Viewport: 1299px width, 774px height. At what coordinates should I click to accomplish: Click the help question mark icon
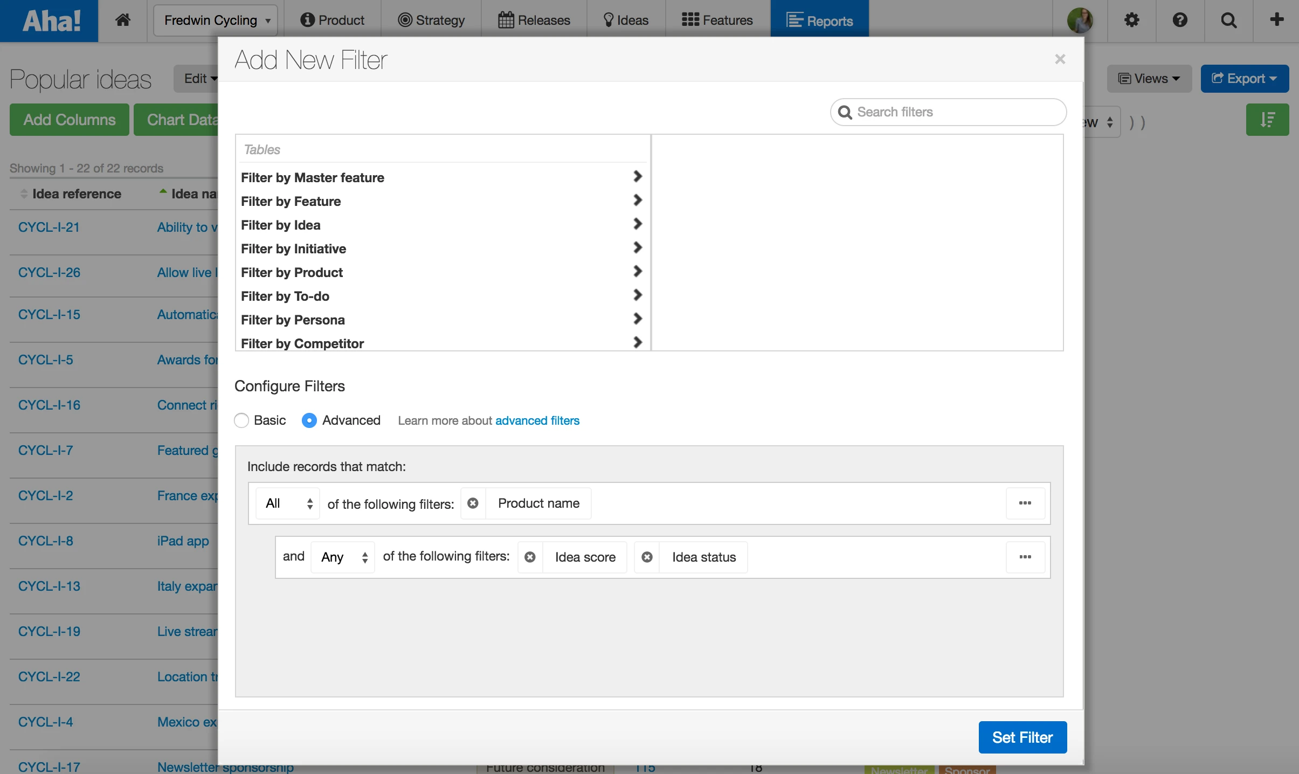point(1180,20)
